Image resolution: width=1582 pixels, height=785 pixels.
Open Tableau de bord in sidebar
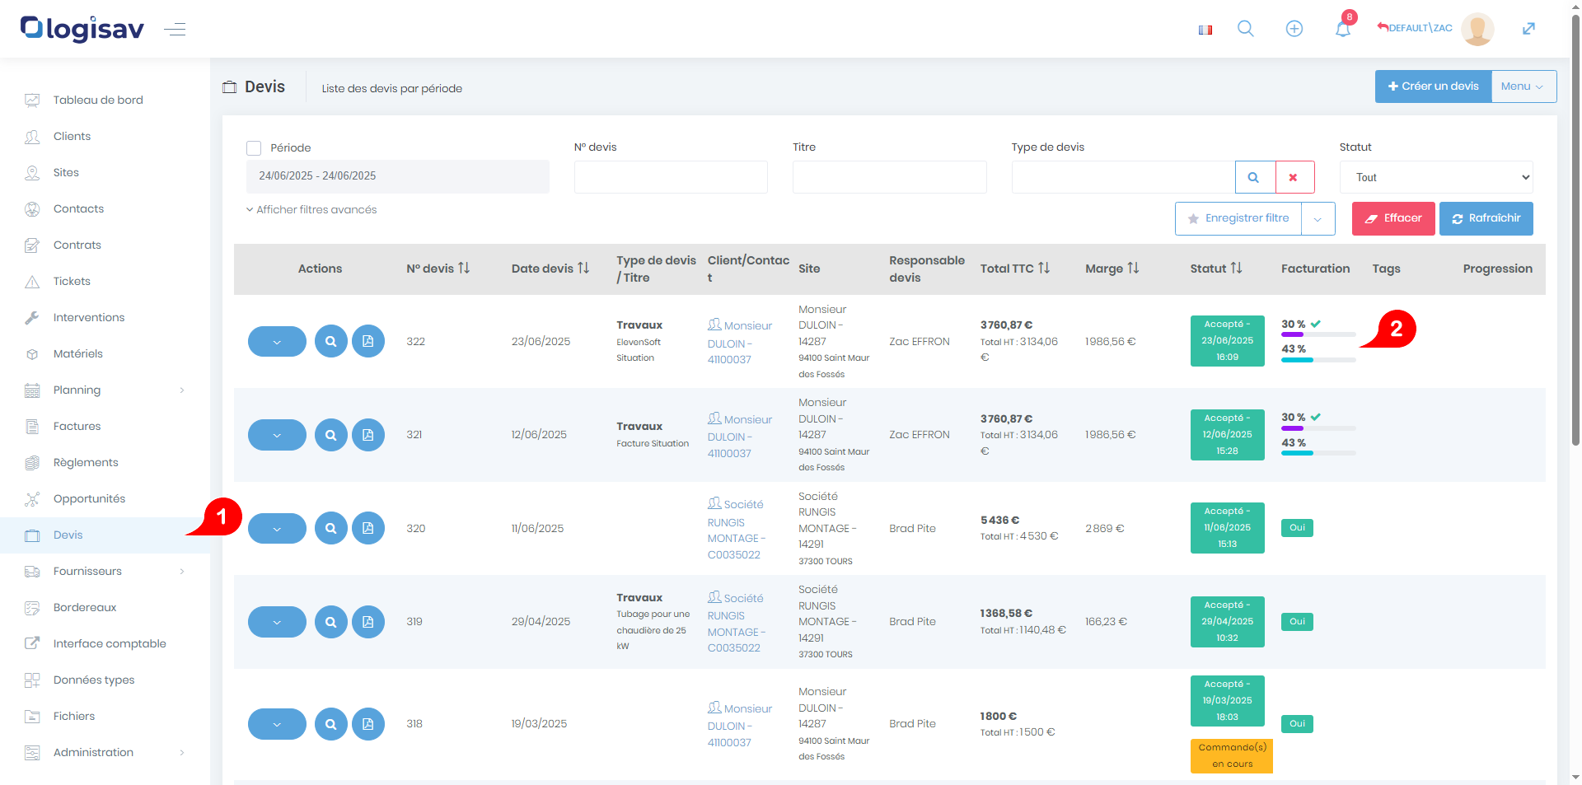click(98, 100)
